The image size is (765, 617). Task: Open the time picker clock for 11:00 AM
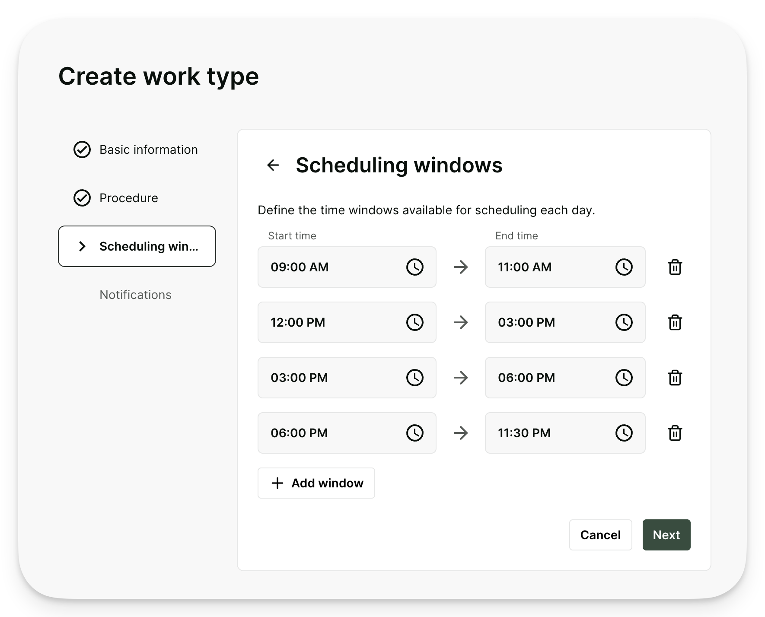point(624,267)
